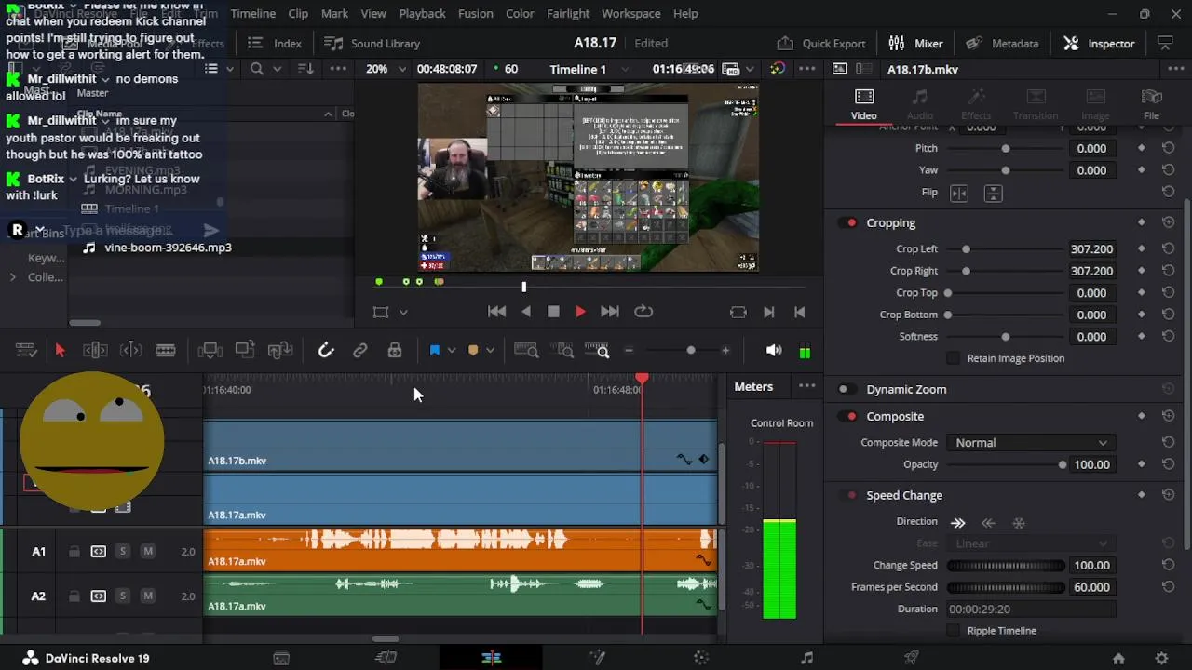The image size is (1192, 670).
Task: Select the Trim Edit Mode tool
Action: click(x=95, y=350)
